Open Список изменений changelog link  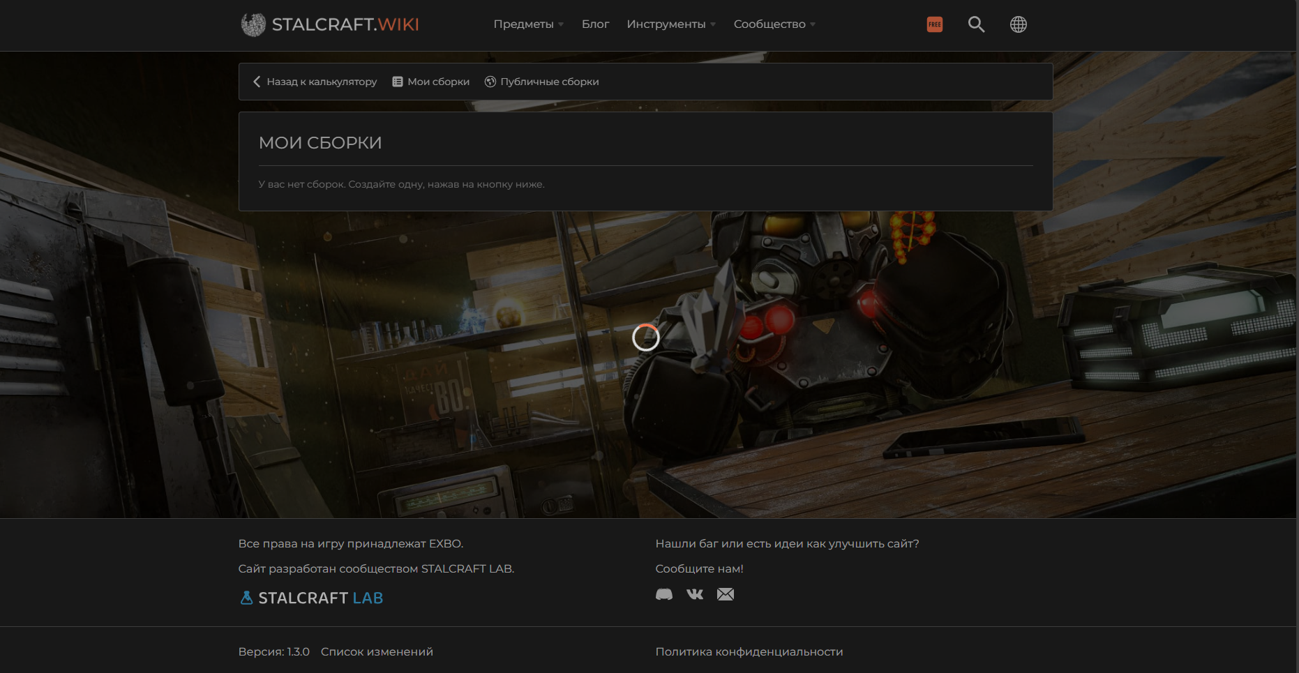[x=377, y=651]
